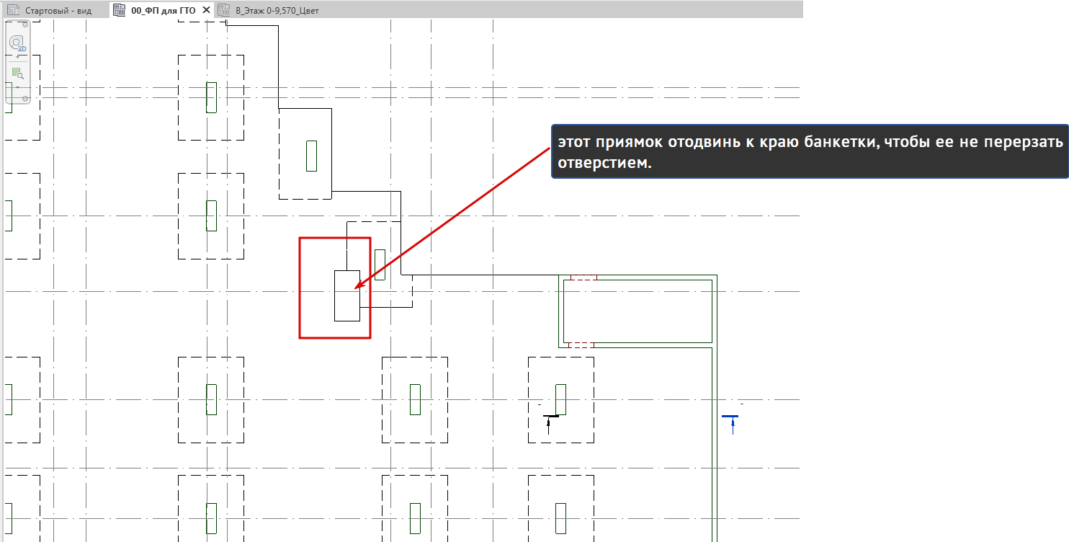Click the zoom region tool icon

point(17,73)
